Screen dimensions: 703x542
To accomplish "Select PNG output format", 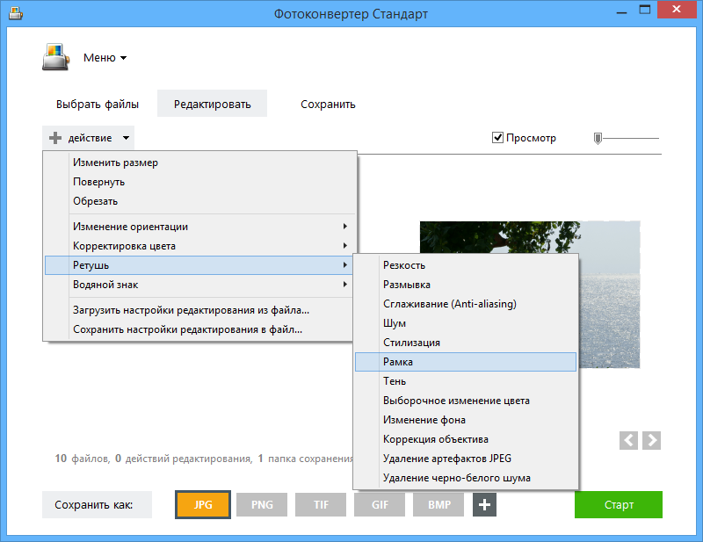I will 262,505.
